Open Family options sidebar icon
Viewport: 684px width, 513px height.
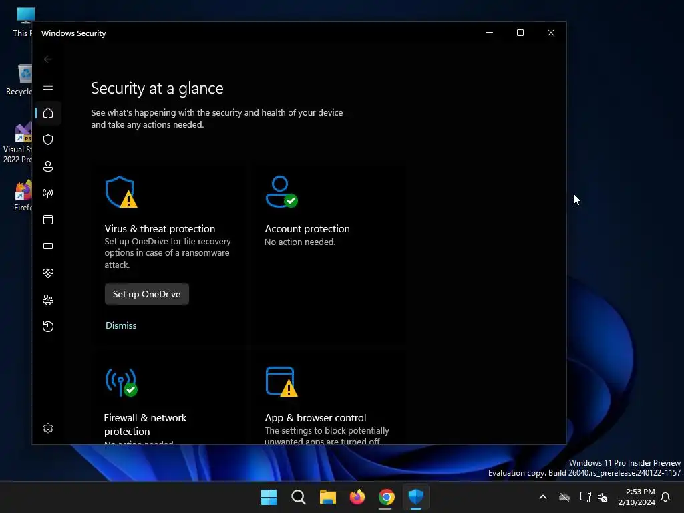coord(48,300)
